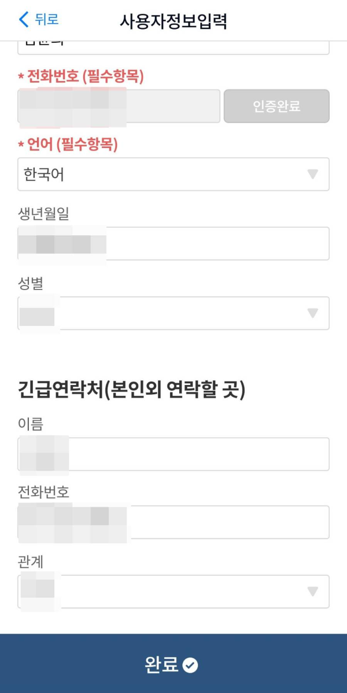Open the 관계 relationship dropdown
347x693 pixels.
pyautogui.click(x=173, y=591)
